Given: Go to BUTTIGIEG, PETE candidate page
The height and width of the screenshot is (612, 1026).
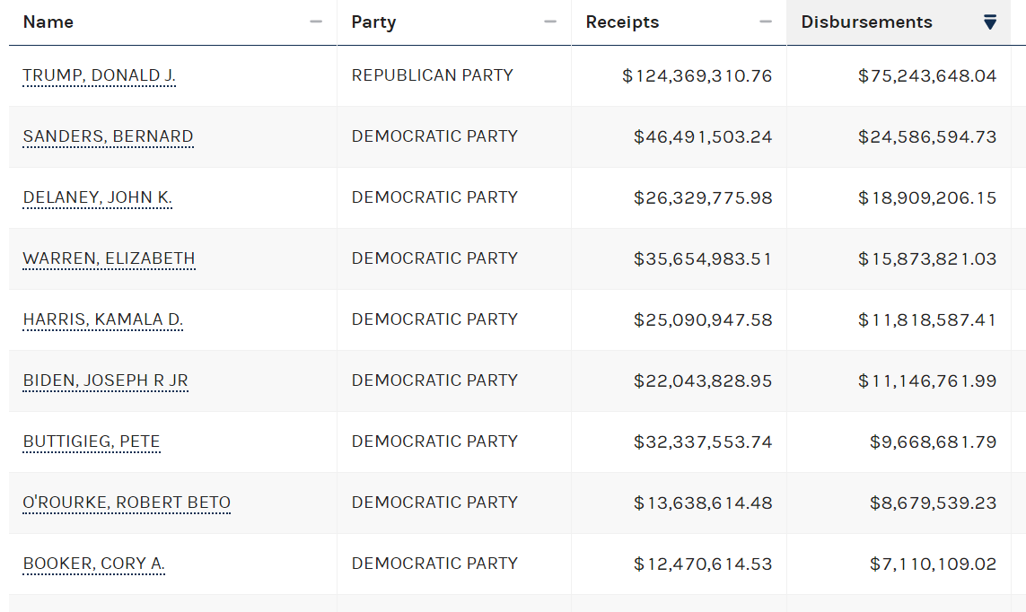Looking at the screenshot, I should pyautogui.click(x=92, y=442).
